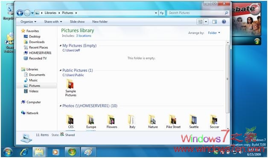Open the Windows Start orb
Viewport: 268px width, 158px height.
point(8,152)
